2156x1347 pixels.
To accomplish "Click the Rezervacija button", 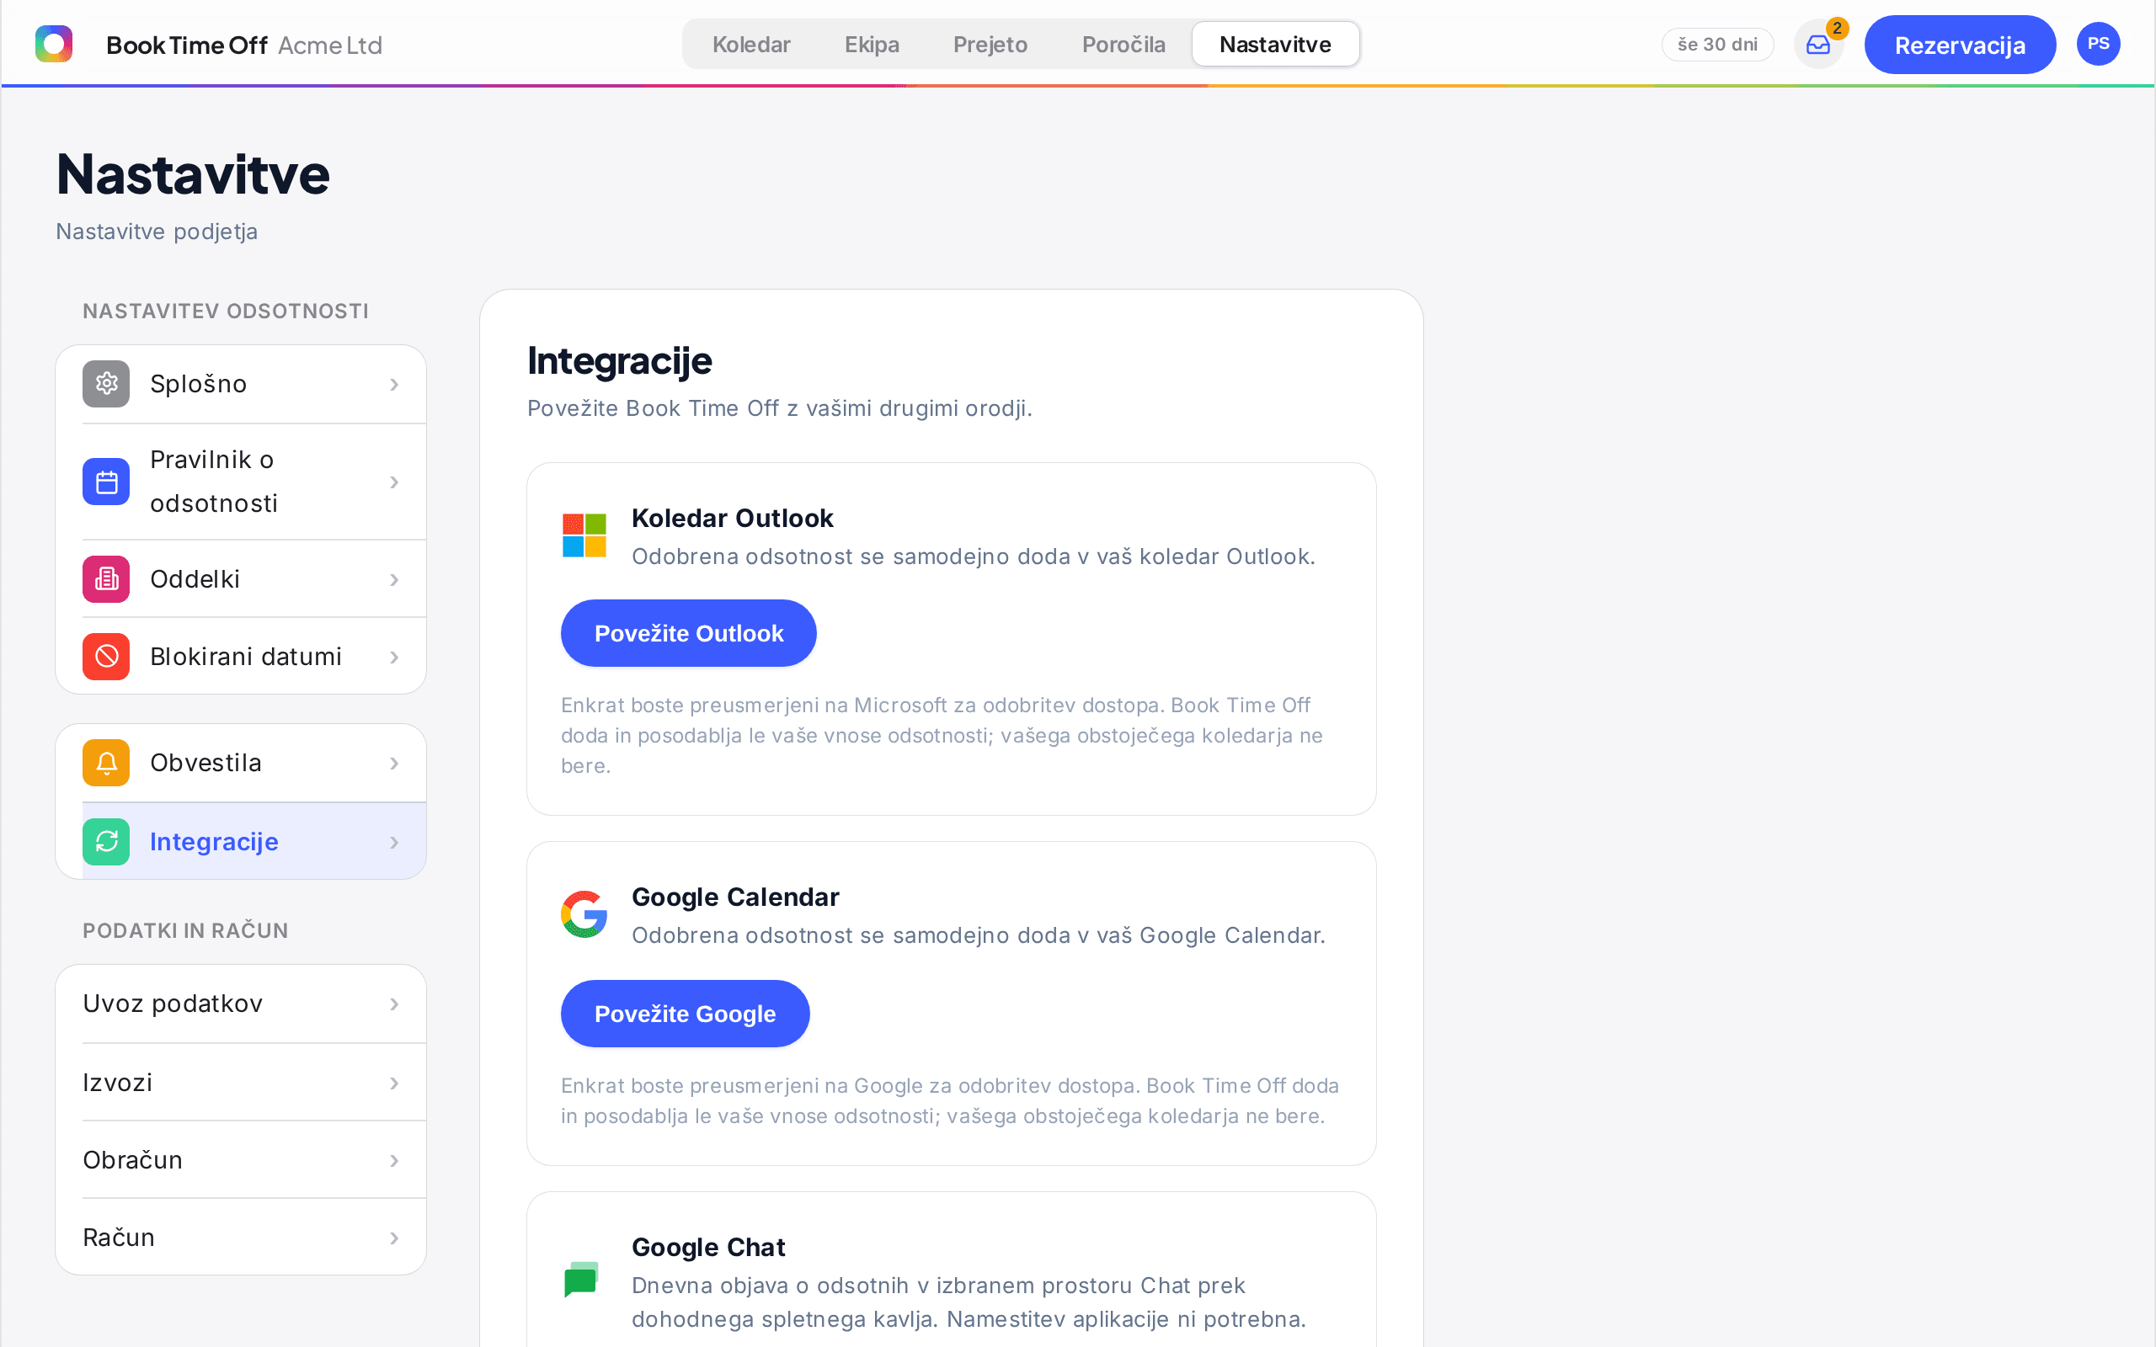I will [1959, 45].
